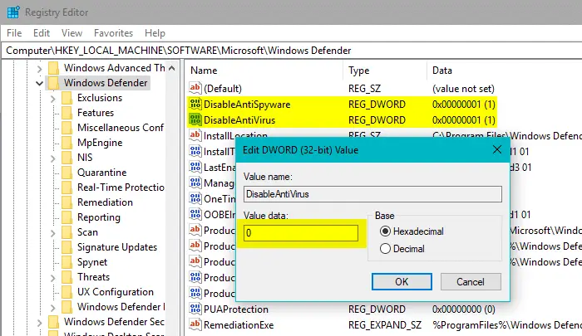Open the Edit menu
This screenshot has width=582, height=336.
tap(42, 33)
